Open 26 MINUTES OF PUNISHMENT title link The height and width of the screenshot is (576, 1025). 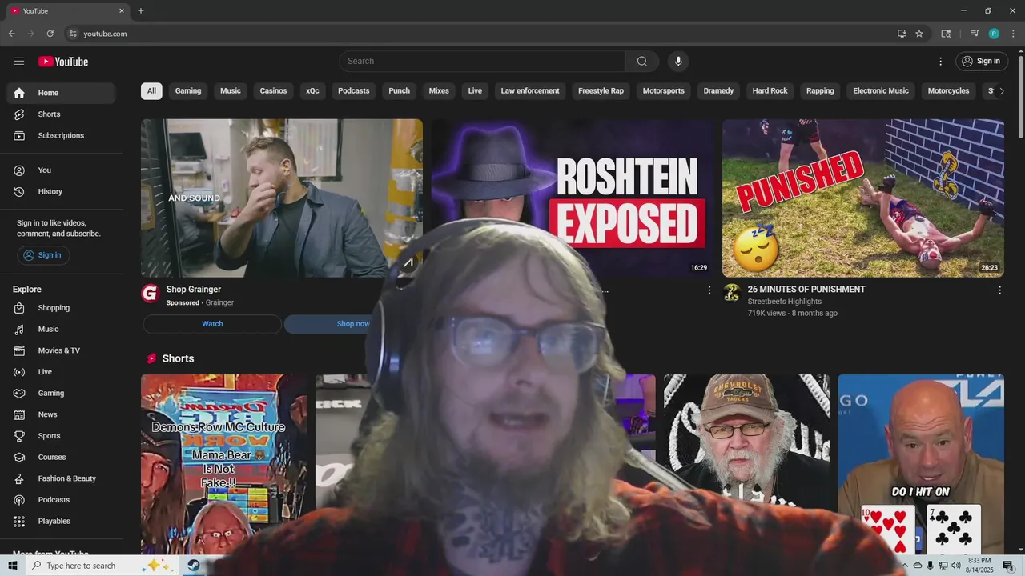point(806,290)
